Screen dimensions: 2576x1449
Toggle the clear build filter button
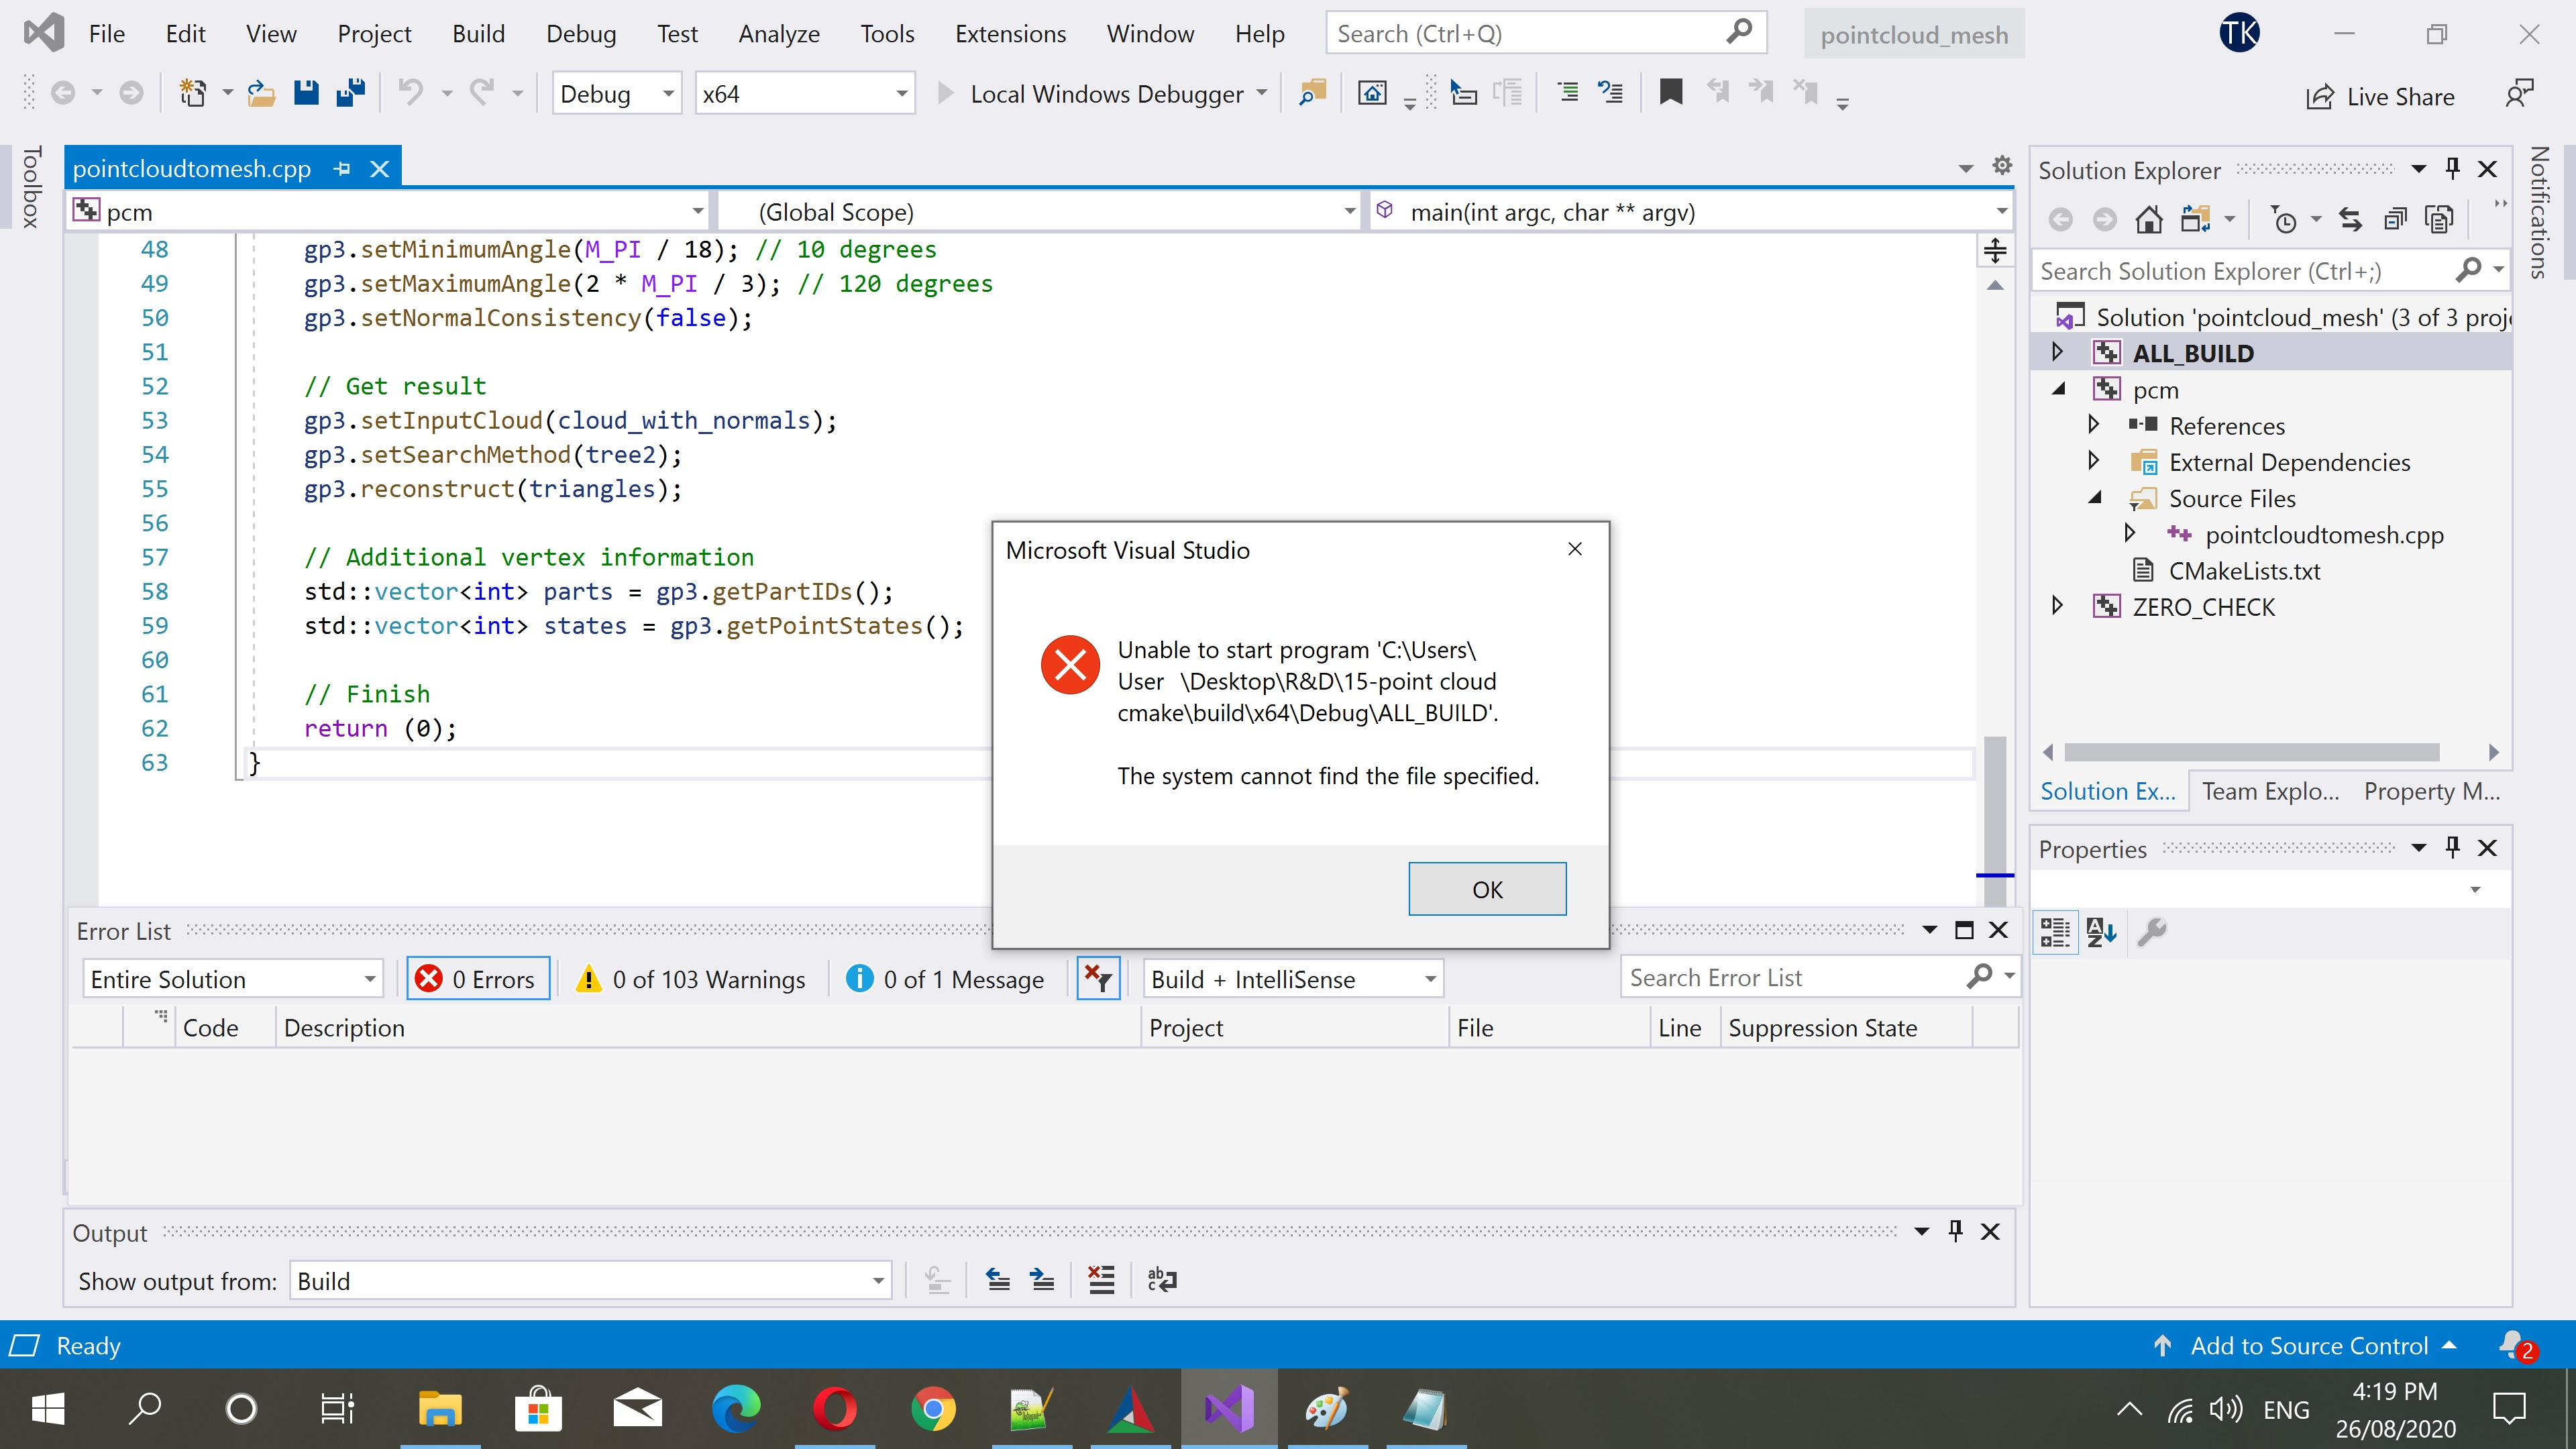(1098, 979)
